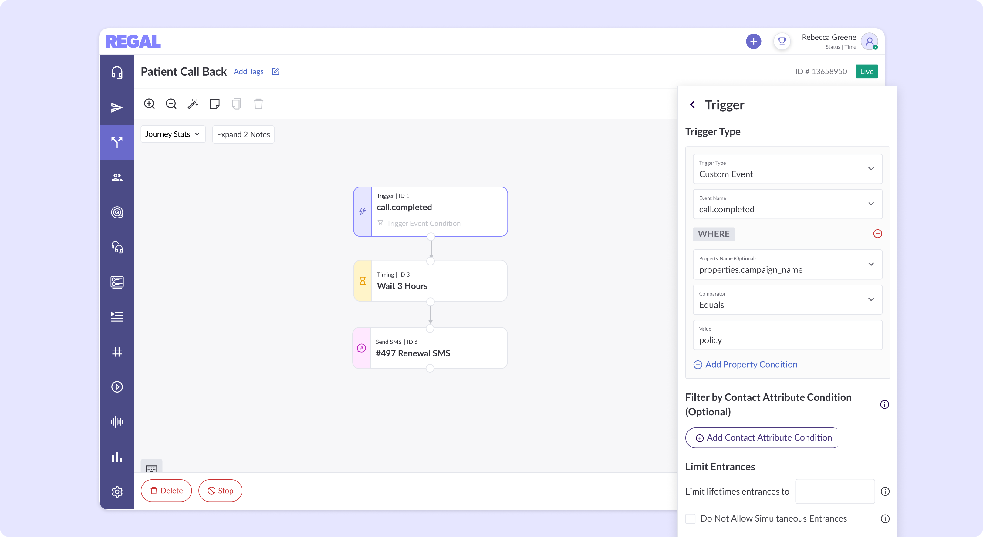
Task: Open the play-circle recordings sidebar icon
Action: 117,387
